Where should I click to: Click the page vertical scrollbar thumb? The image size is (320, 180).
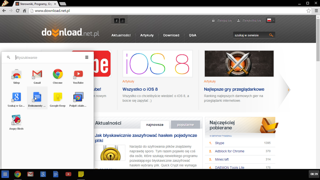318,40
